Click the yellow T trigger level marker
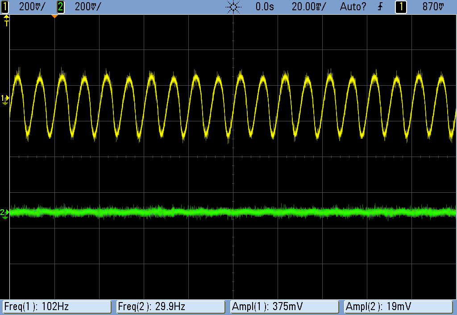This screenshot has height=315, width=457. pos(6,21)
